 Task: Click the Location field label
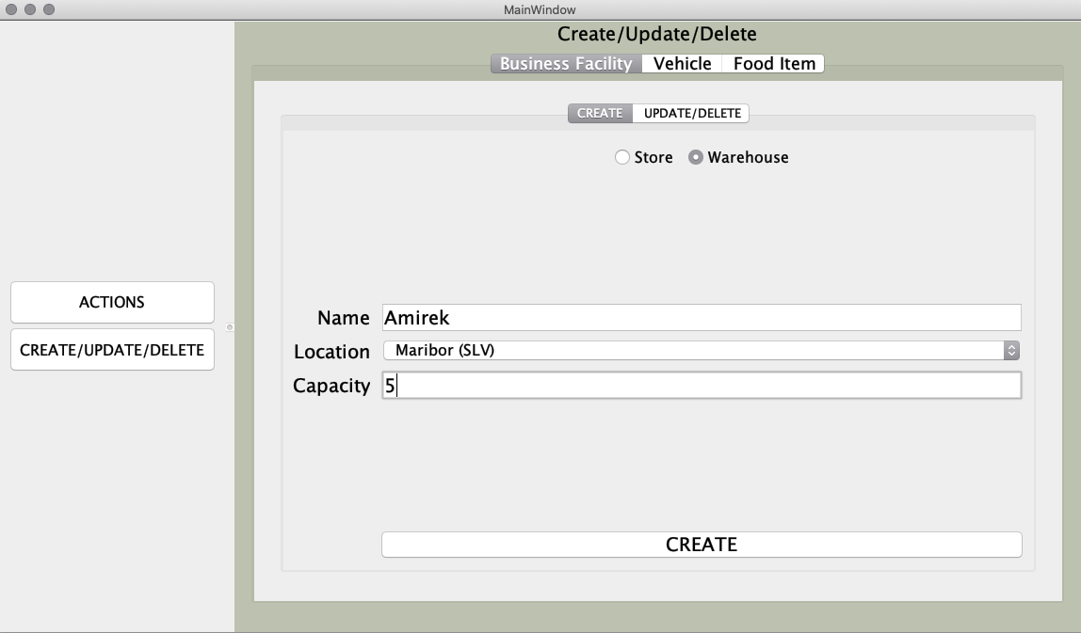331,351
